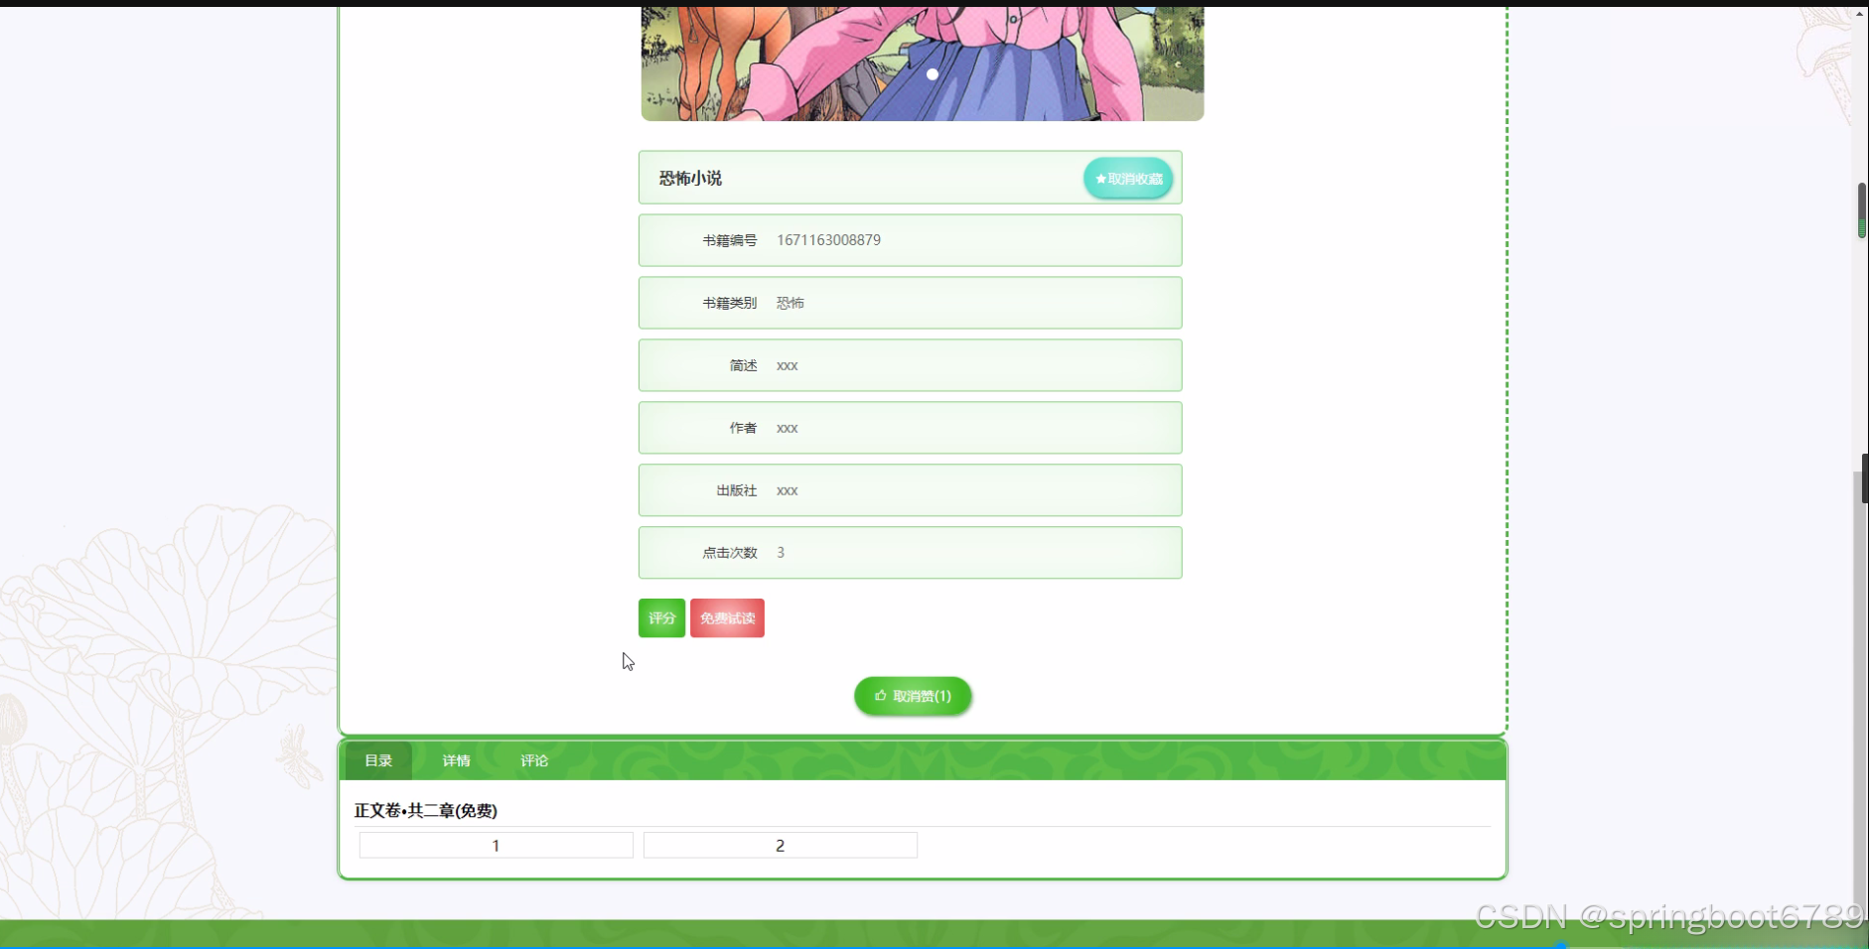
Task: Click the 简述 field label
Action: (x=743, y=365)
